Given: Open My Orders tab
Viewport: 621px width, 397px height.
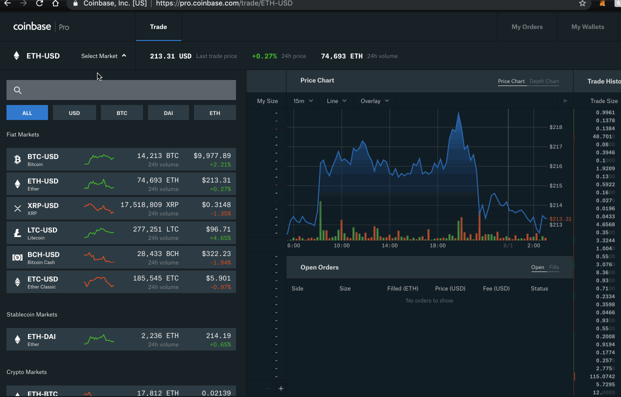Looking at the screenshot, I should [527, 27].
